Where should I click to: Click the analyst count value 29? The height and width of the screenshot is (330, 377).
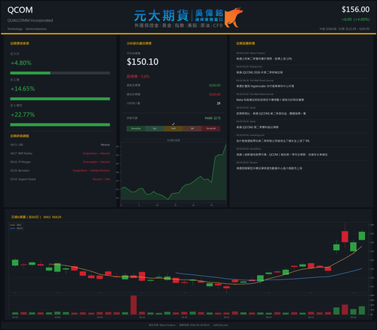tap(219, 103)
